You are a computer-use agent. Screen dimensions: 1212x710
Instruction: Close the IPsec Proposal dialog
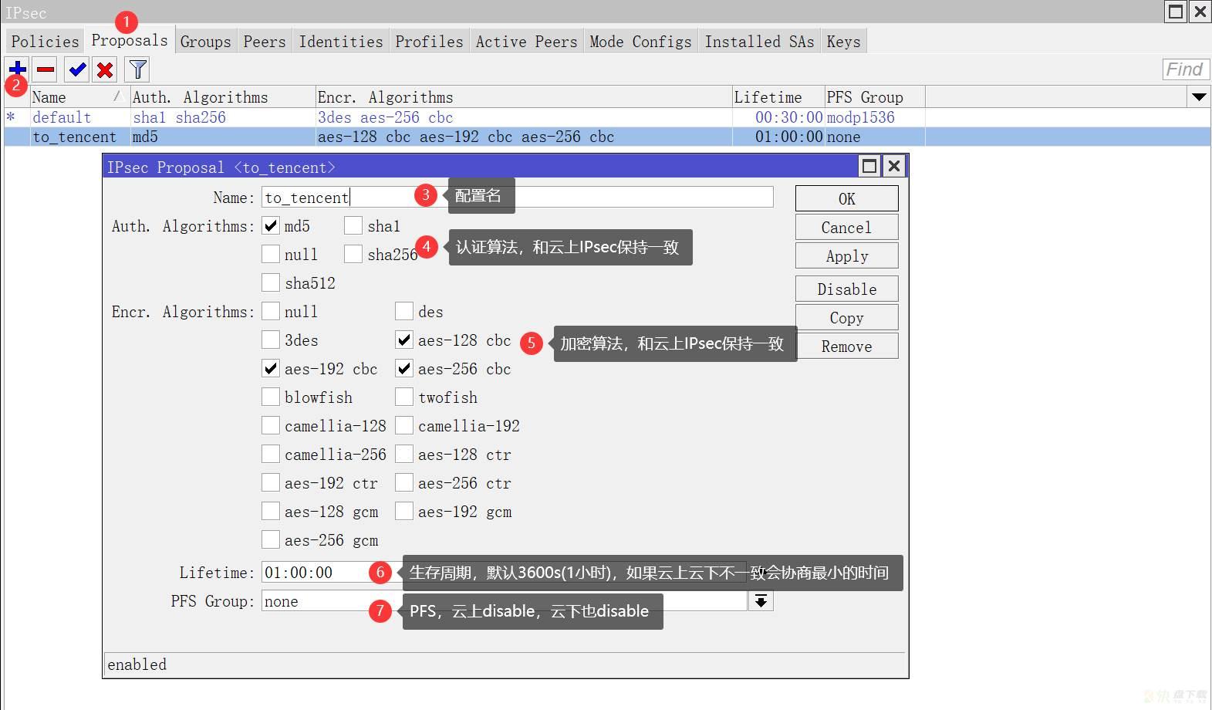pos(894,166)
